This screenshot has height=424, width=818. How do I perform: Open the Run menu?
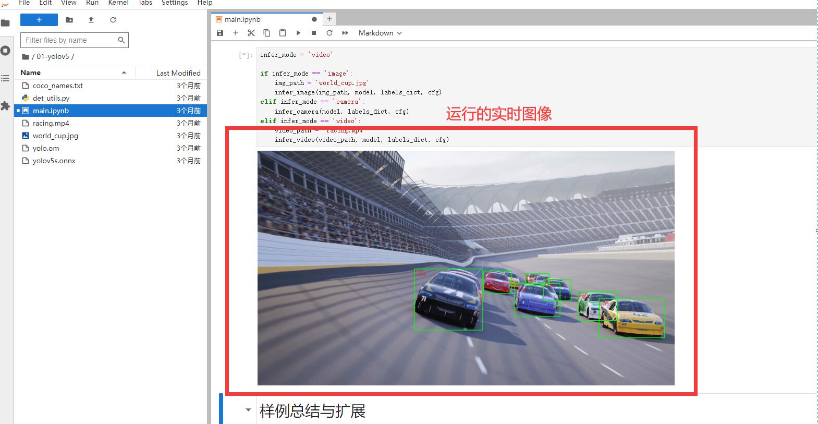92,3
